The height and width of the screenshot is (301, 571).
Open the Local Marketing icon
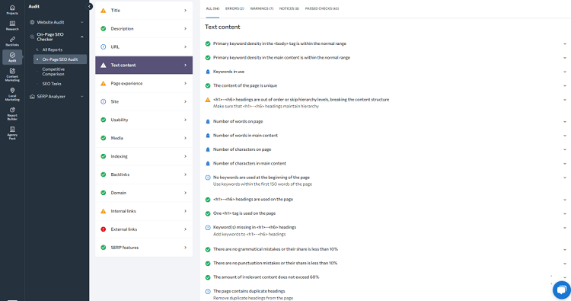click(12, 94)
